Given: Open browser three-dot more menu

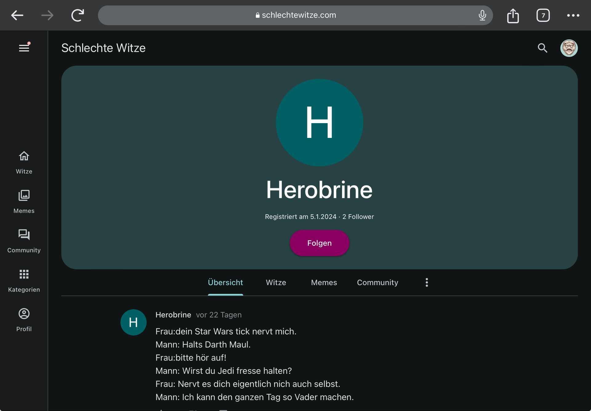Looking at the screenshot, I should [573, 15].
